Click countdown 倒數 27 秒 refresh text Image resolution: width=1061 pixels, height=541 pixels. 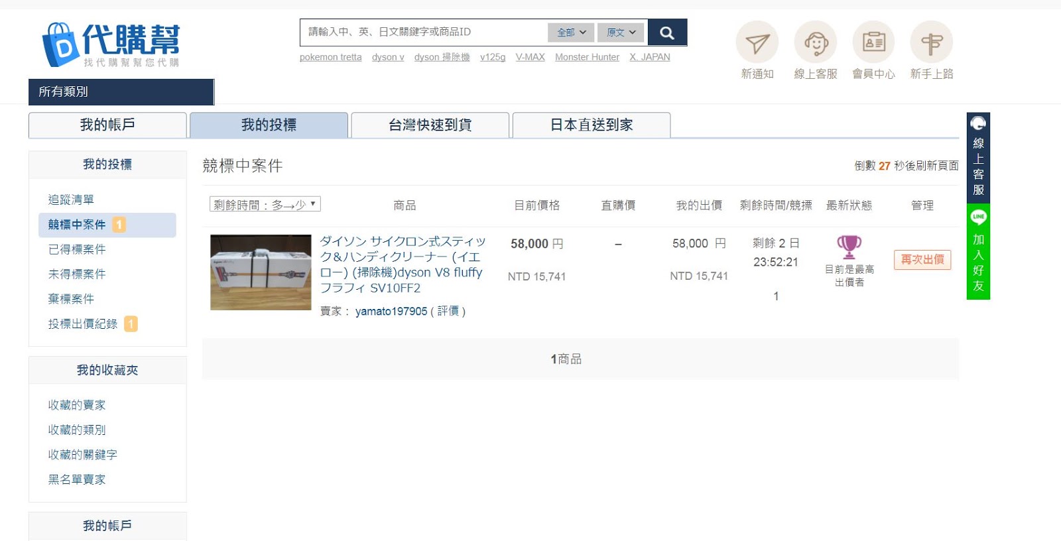pyautogui.click(x=906, y=166)
